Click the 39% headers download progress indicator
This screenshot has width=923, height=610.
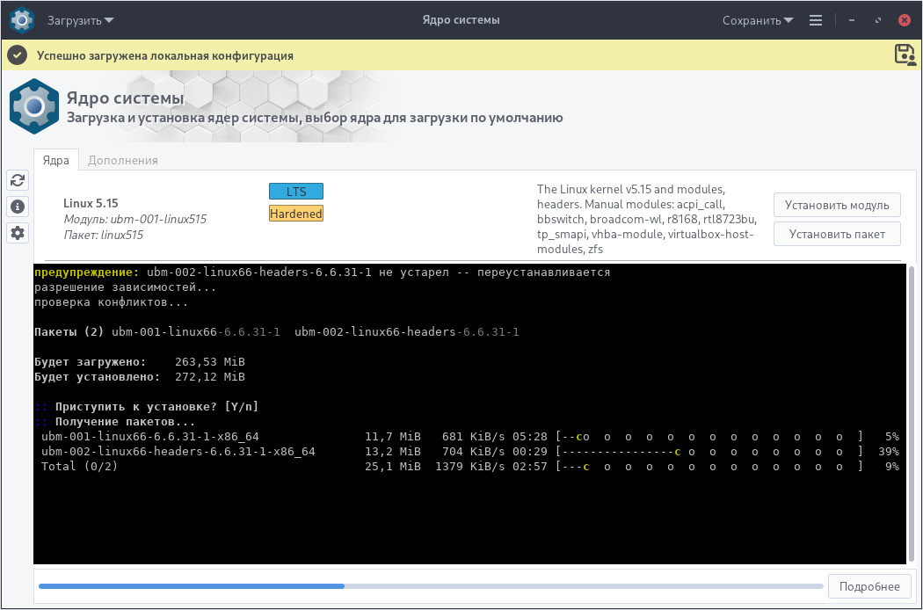(x=889, y=452)
